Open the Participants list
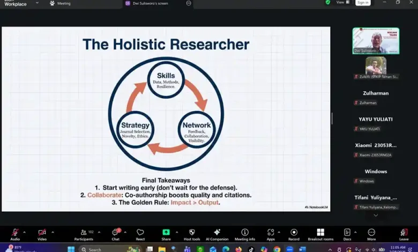This screenshot has height=252, width=418. (84, 234)
